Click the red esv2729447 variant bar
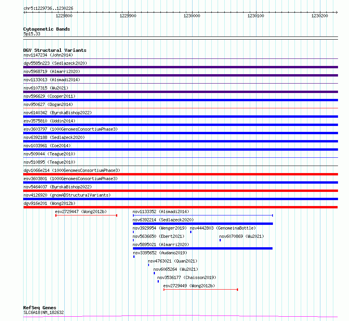 86,215
